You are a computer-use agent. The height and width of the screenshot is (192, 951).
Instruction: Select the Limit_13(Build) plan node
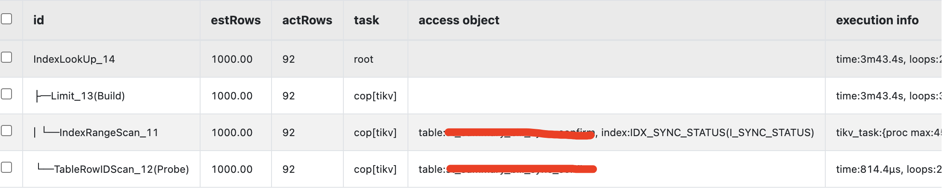88,96
